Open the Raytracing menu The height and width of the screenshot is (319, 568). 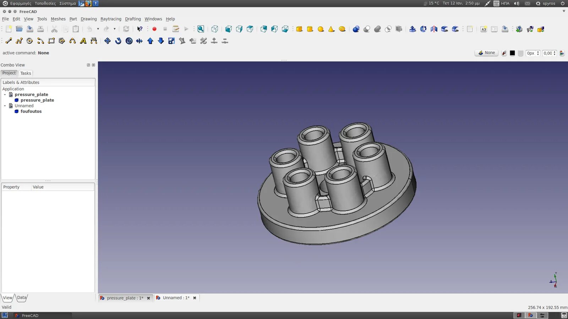[111, 19]
